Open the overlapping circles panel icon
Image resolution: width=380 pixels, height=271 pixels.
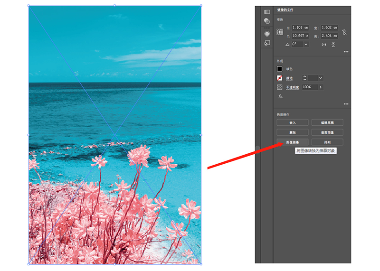coord(267,21)
